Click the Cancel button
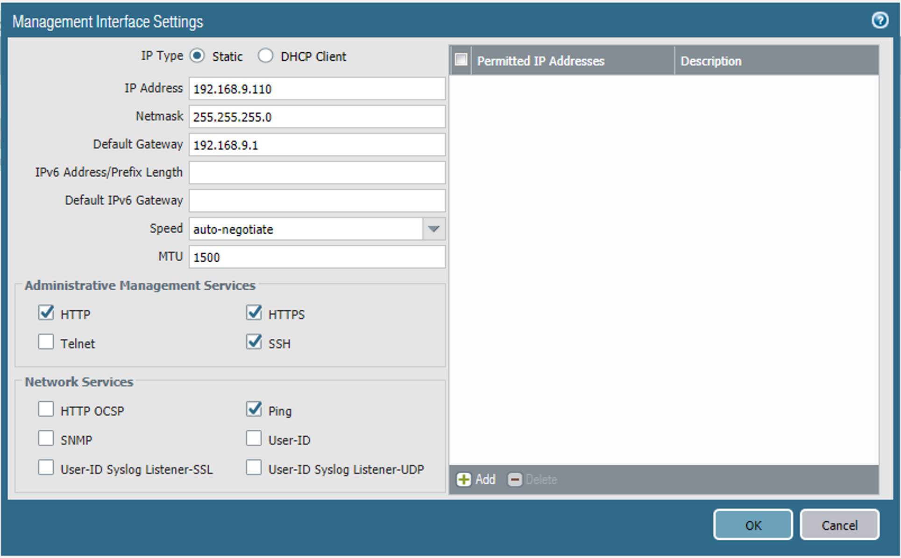901x558 pixels. tap(839, 524)
